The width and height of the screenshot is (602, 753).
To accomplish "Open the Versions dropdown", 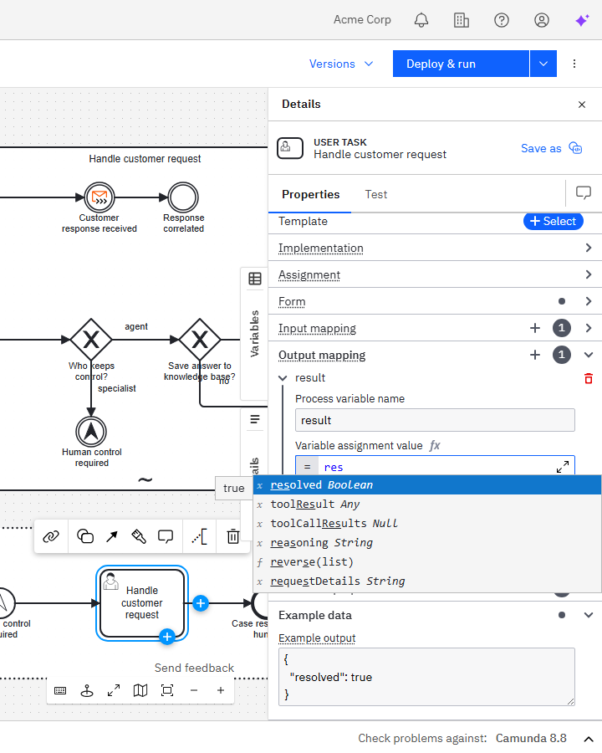I will pos(343,64).
